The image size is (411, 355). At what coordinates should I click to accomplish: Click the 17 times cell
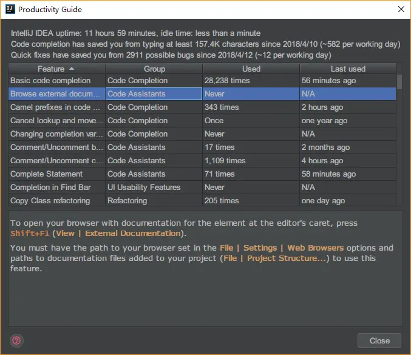(251, 147)
